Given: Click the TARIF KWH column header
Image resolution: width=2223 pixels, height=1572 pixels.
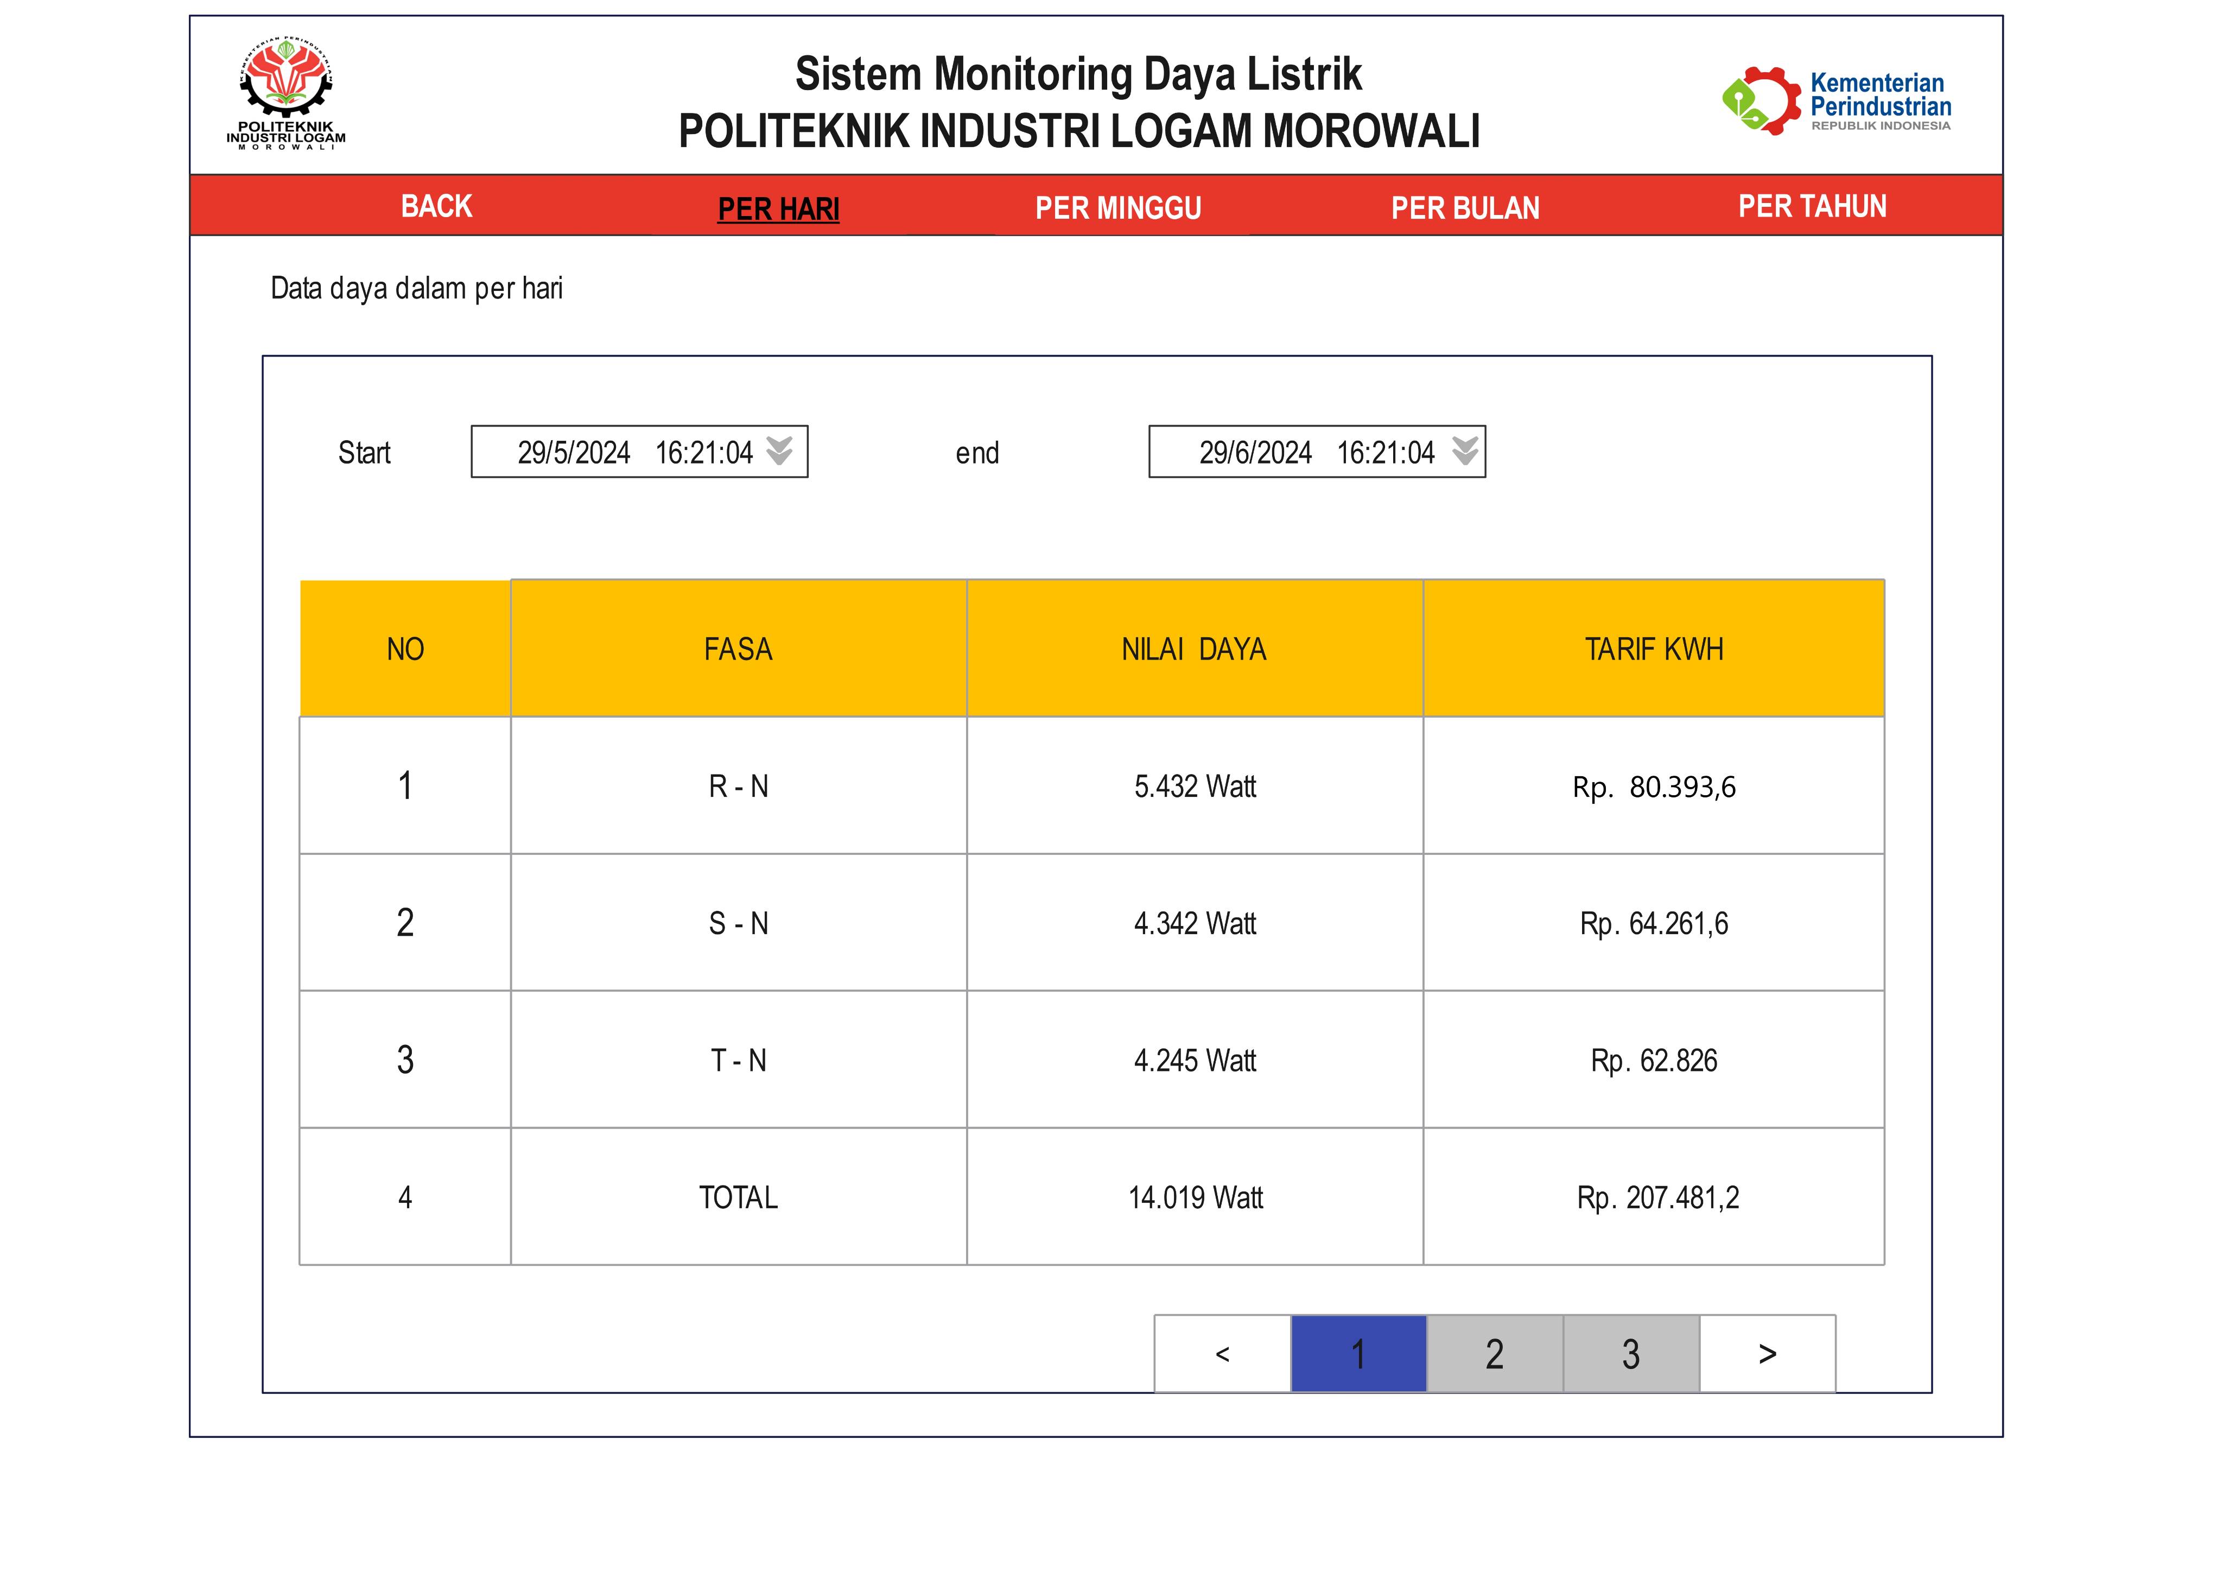Looking at the screenshot, I should [x=1653, y=649].
